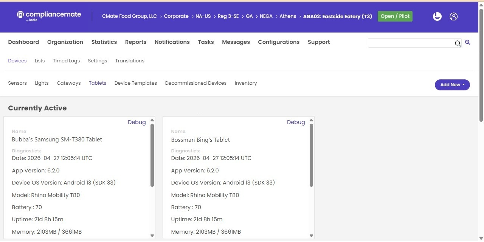Viewport: 484px width, 242px height.
Task: Open Notifications menu
Action: click(x=172, y=42)
